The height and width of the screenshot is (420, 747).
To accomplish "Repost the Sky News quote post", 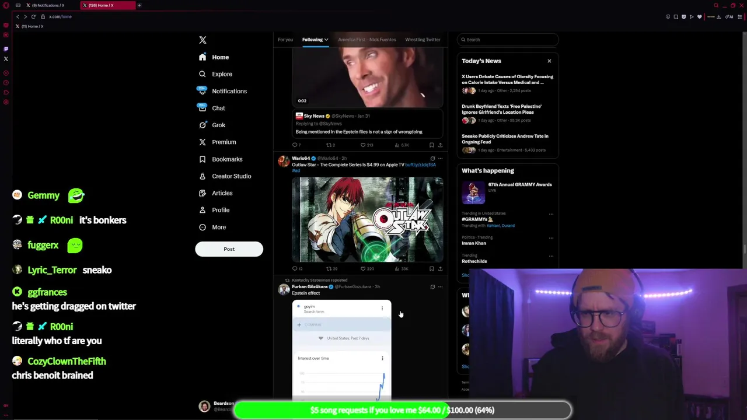I will point(331,145).
